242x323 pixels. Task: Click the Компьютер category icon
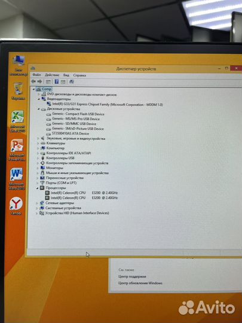[43, 148]
